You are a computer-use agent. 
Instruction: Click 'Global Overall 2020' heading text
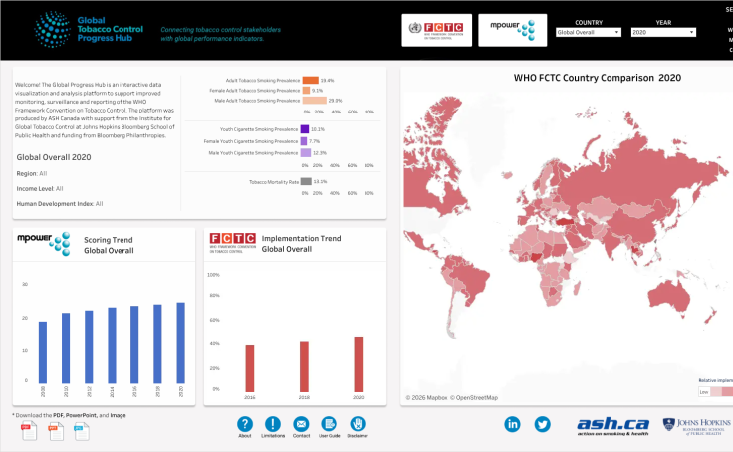tap(54, 157)
